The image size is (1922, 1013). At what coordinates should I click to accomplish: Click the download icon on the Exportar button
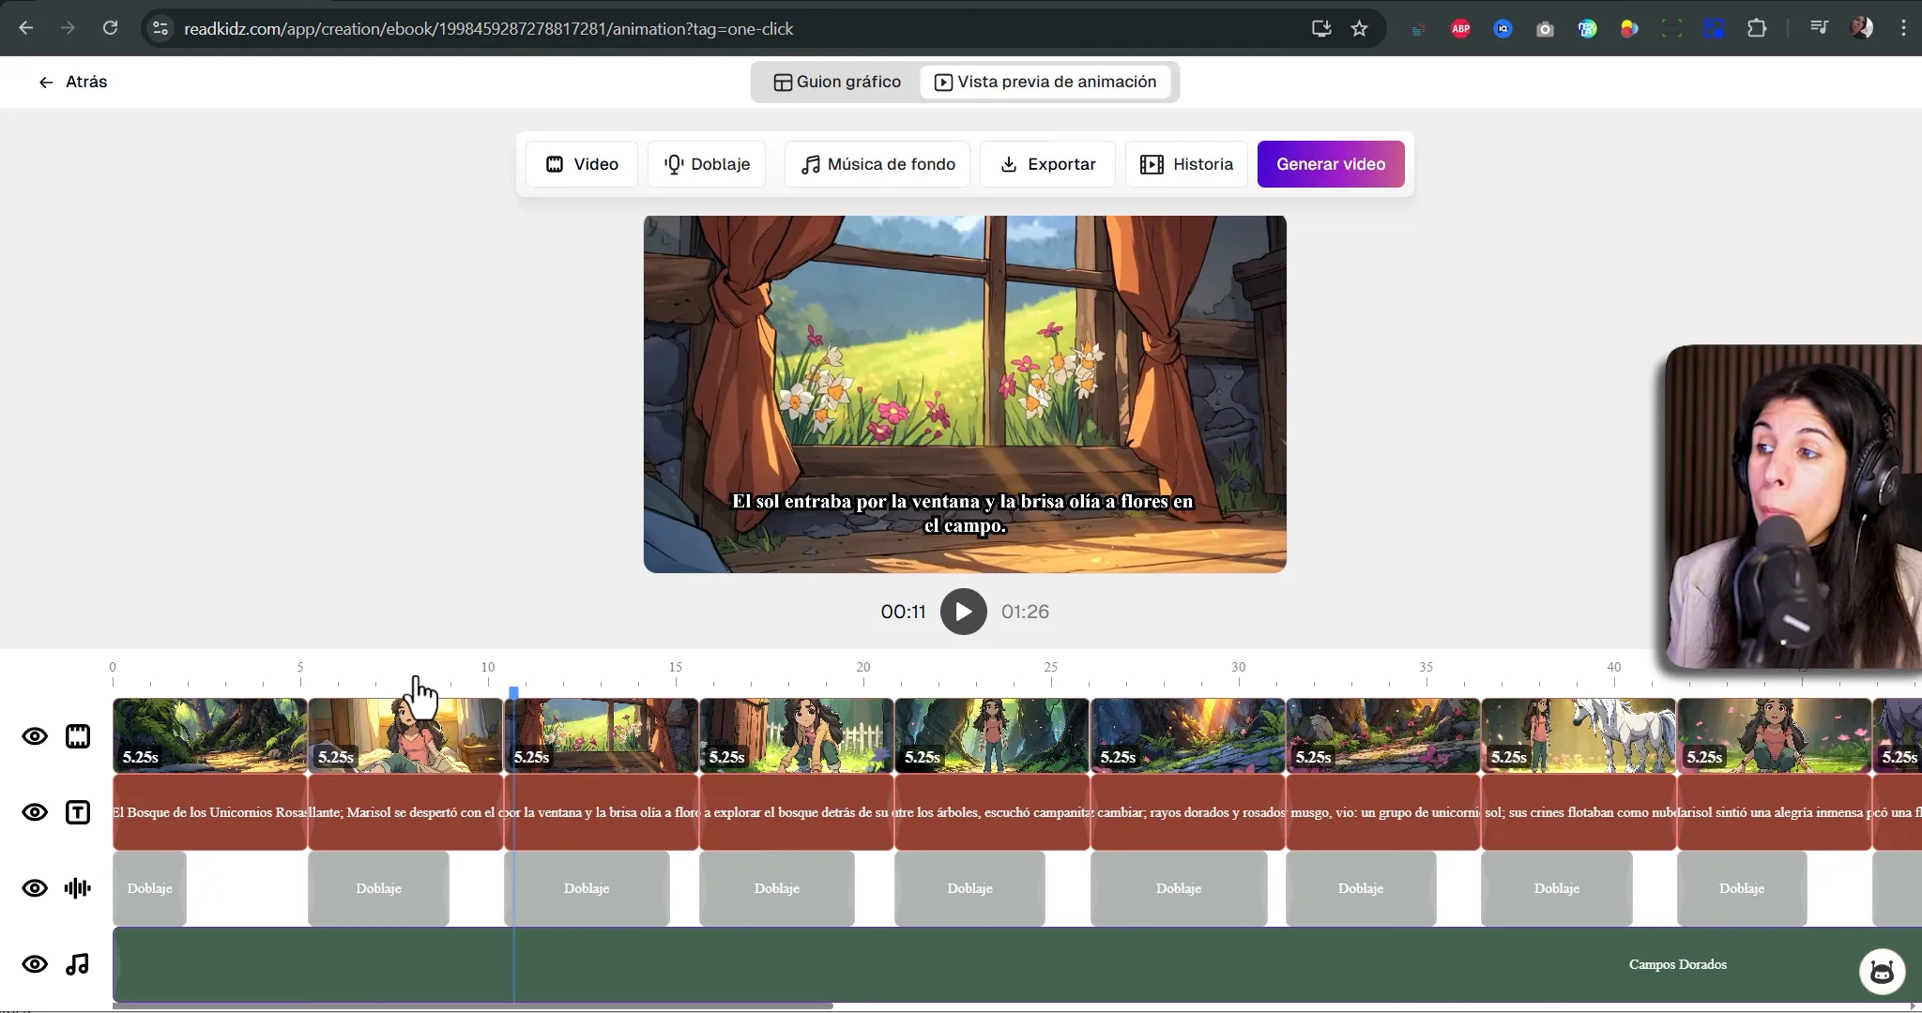coord(1009,163)
